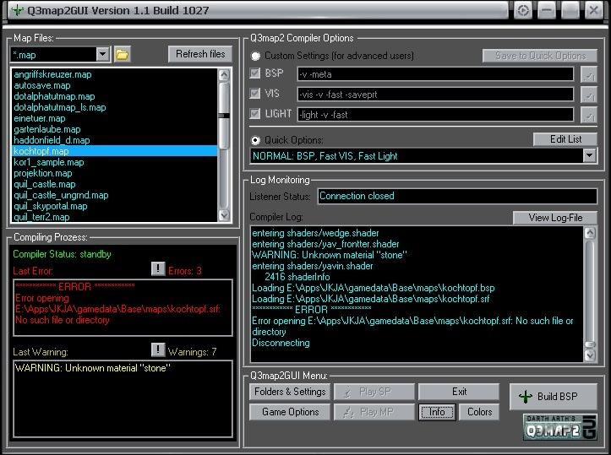This screenshot has width=611, height=455.
Task: Open Folders & Settings menu
Action: pos(290,392)
